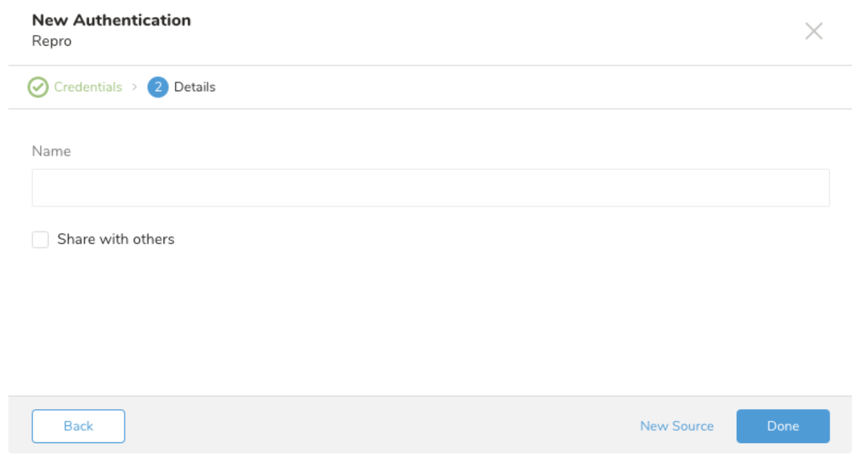Click the empty space right of Share with others
The height and width of the screenshot is (464, 859).
pos(467,240)
